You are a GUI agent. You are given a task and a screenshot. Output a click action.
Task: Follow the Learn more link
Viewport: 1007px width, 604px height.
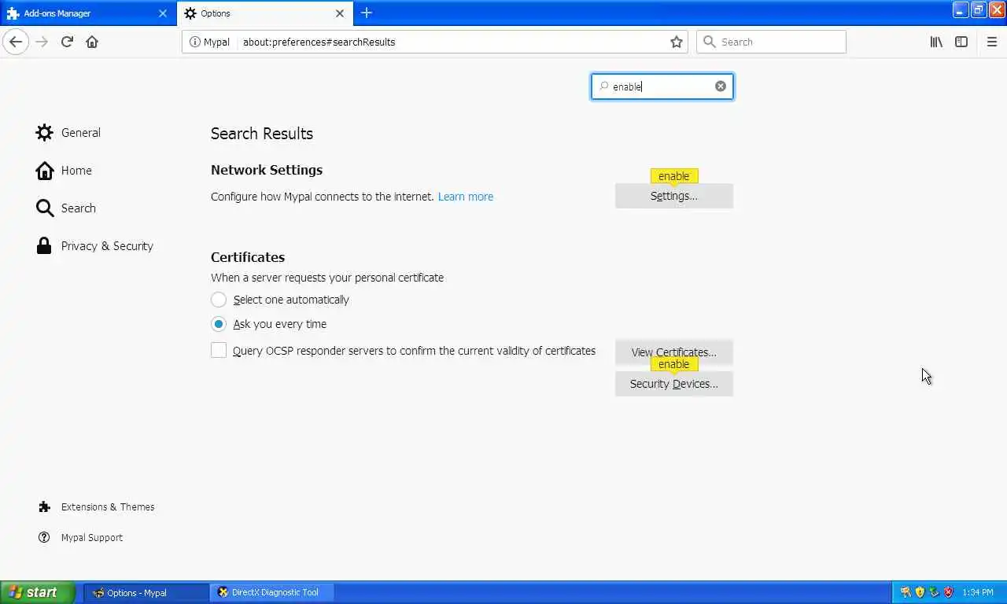466,197
